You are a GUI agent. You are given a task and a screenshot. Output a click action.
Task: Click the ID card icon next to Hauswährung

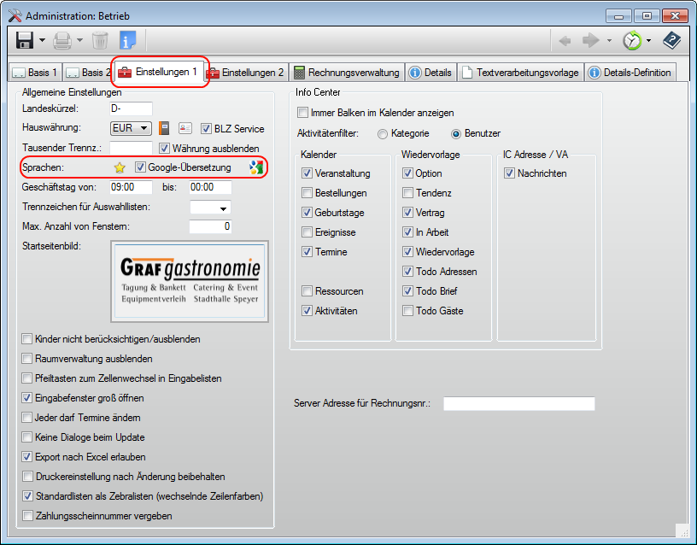pyautogui.click(x=185, y=129)
